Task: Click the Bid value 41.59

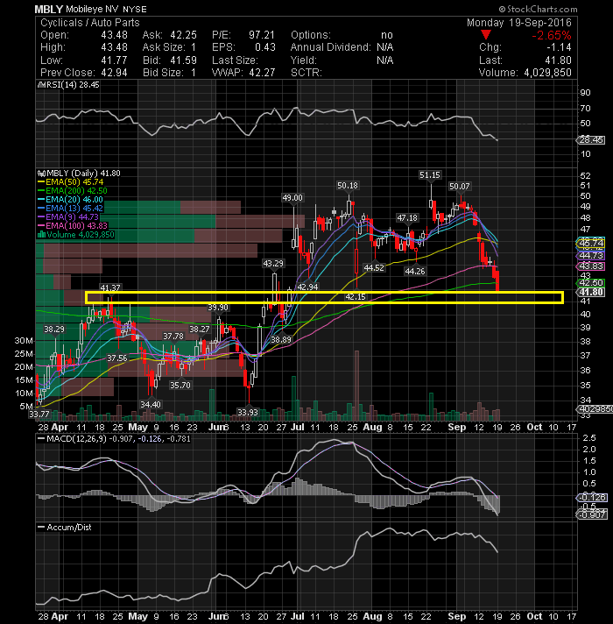Action: click(183, 60)
